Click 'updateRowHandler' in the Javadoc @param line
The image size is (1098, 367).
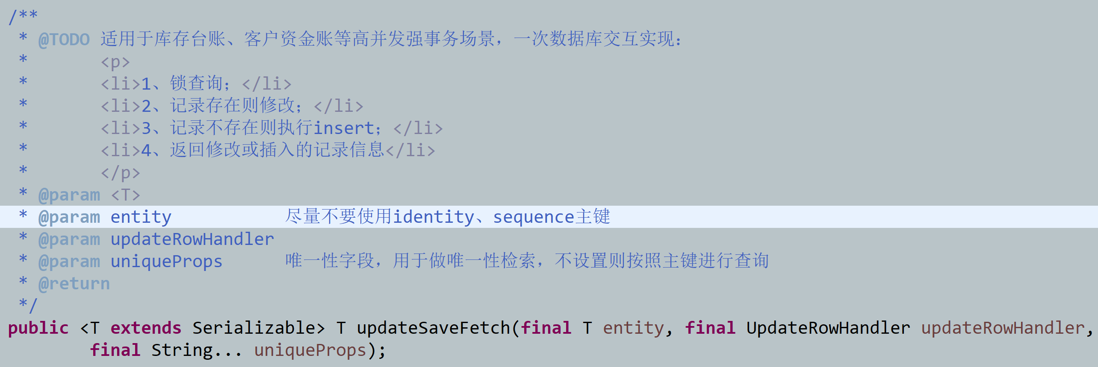192,239
